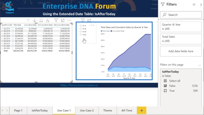The width and height of the screenshot is (204, 115).
Task: Click the Total Sales legend color dot
Action: (x=101, y=31)
